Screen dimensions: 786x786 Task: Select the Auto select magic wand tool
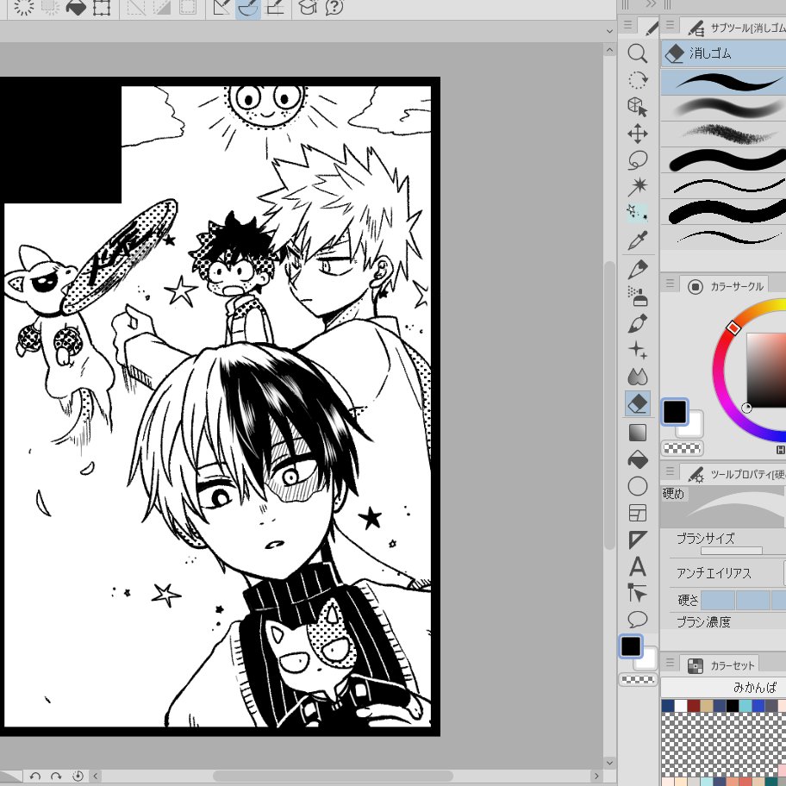click(637, 187)
